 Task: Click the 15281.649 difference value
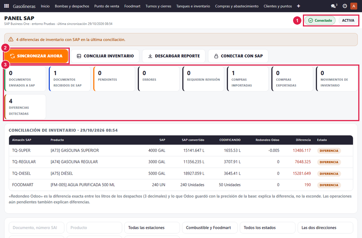click(x=302, y=173)
